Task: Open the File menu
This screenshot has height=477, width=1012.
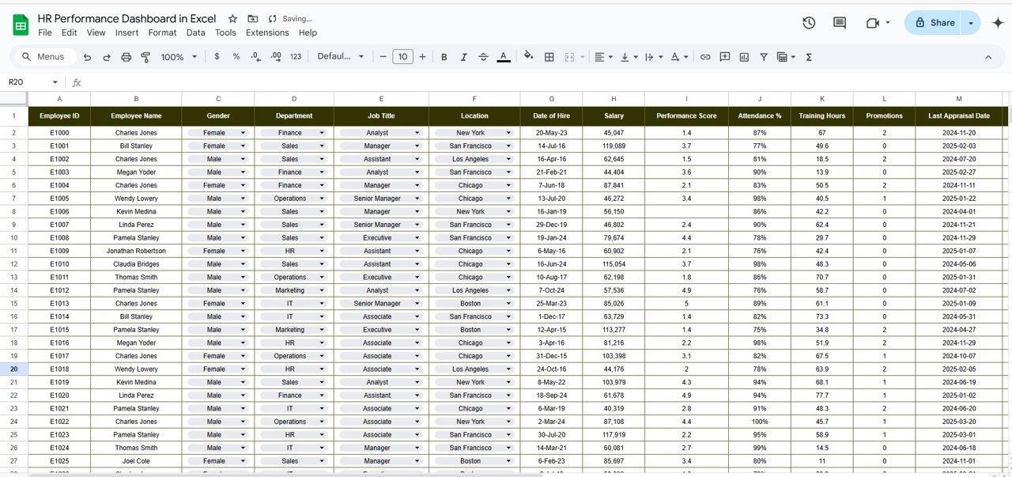Action: point(45,33)
